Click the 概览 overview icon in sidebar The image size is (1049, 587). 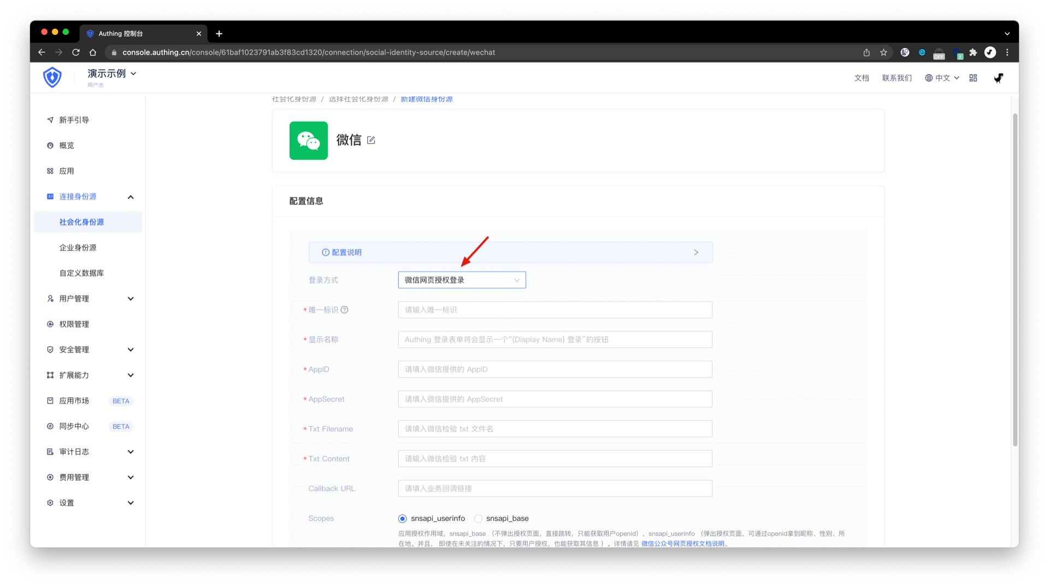pyautogui.click(x=50, y=145)
